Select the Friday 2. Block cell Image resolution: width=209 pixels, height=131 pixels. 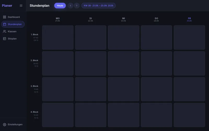click(x=189, y=63)
